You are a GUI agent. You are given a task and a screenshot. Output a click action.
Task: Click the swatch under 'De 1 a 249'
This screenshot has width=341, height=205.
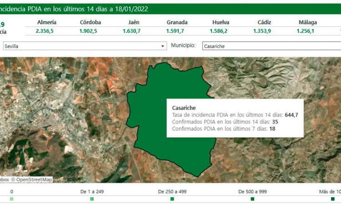(x=92, y=199)
